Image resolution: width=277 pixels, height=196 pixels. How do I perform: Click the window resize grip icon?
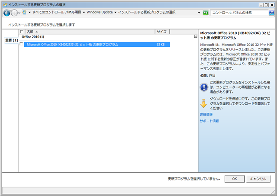click(x=273, y=192)
